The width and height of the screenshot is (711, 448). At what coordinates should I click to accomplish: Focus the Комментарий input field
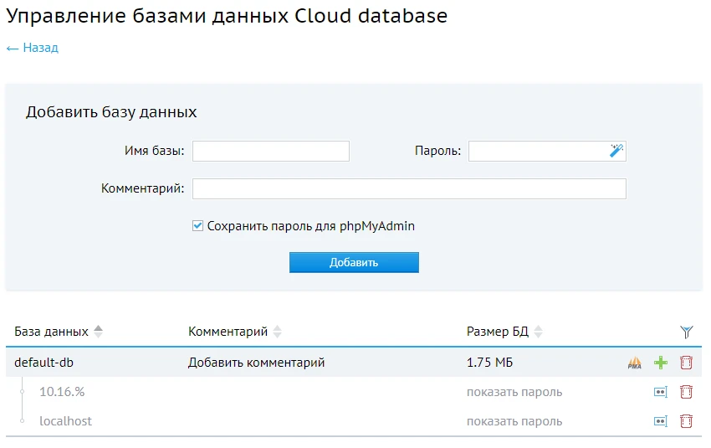pos(409,188)
